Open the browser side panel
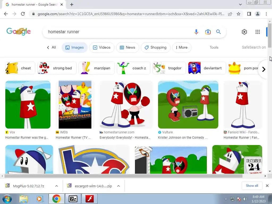This screenshot has height=204, width=272. tap(249, 14)
